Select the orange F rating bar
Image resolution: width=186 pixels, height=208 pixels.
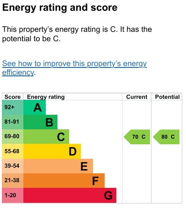click(64, 180)
